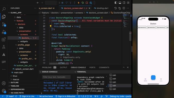Click debug Step Out button
Viewport: 174px width, 98px height.
pyautogui.click(x=74, y=3)
